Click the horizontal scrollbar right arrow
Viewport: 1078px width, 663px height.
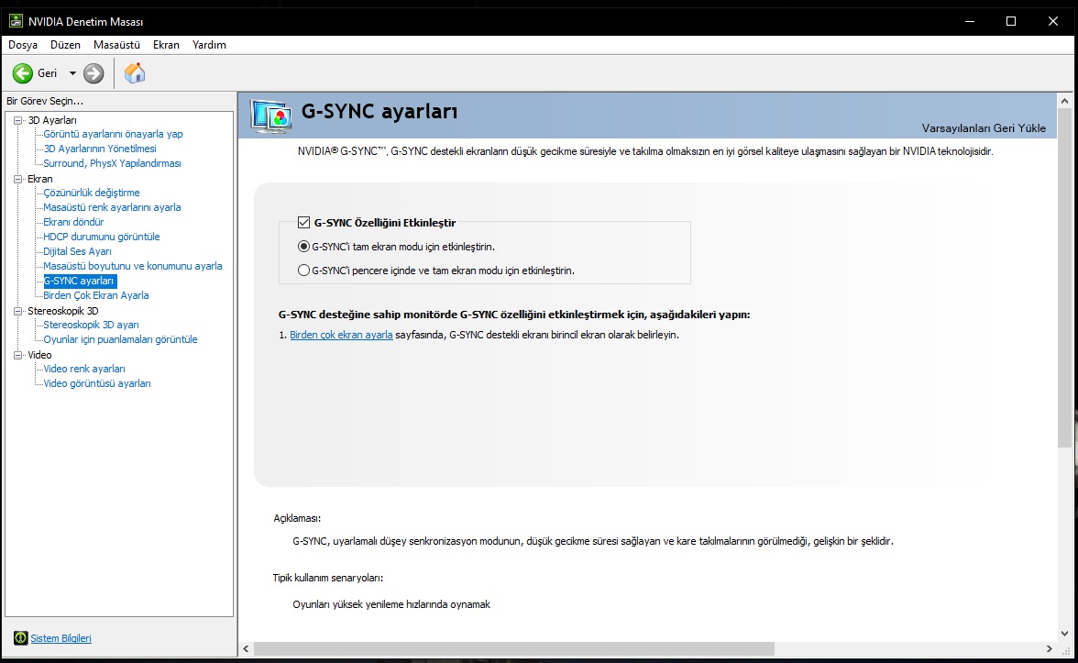(1049, 648)
